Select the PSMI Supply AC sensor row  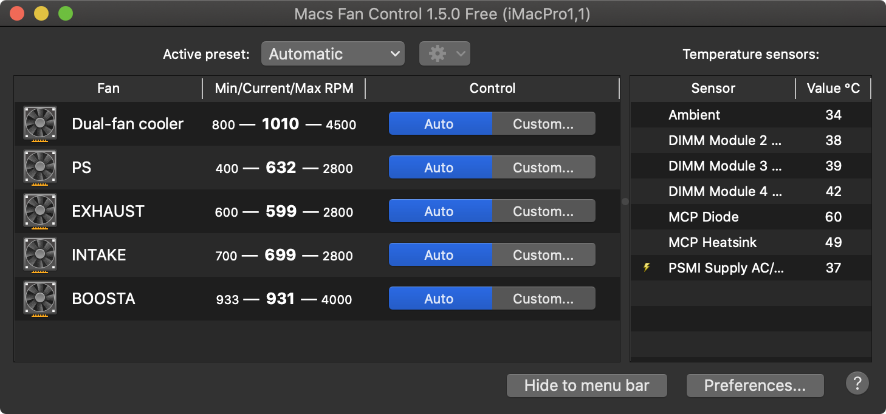(x=750, y=268)
